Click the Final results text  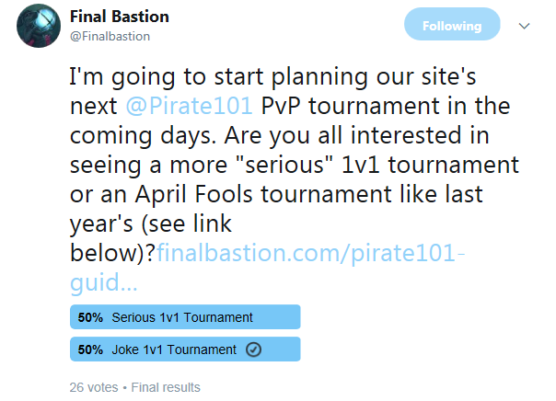(166, 387)
